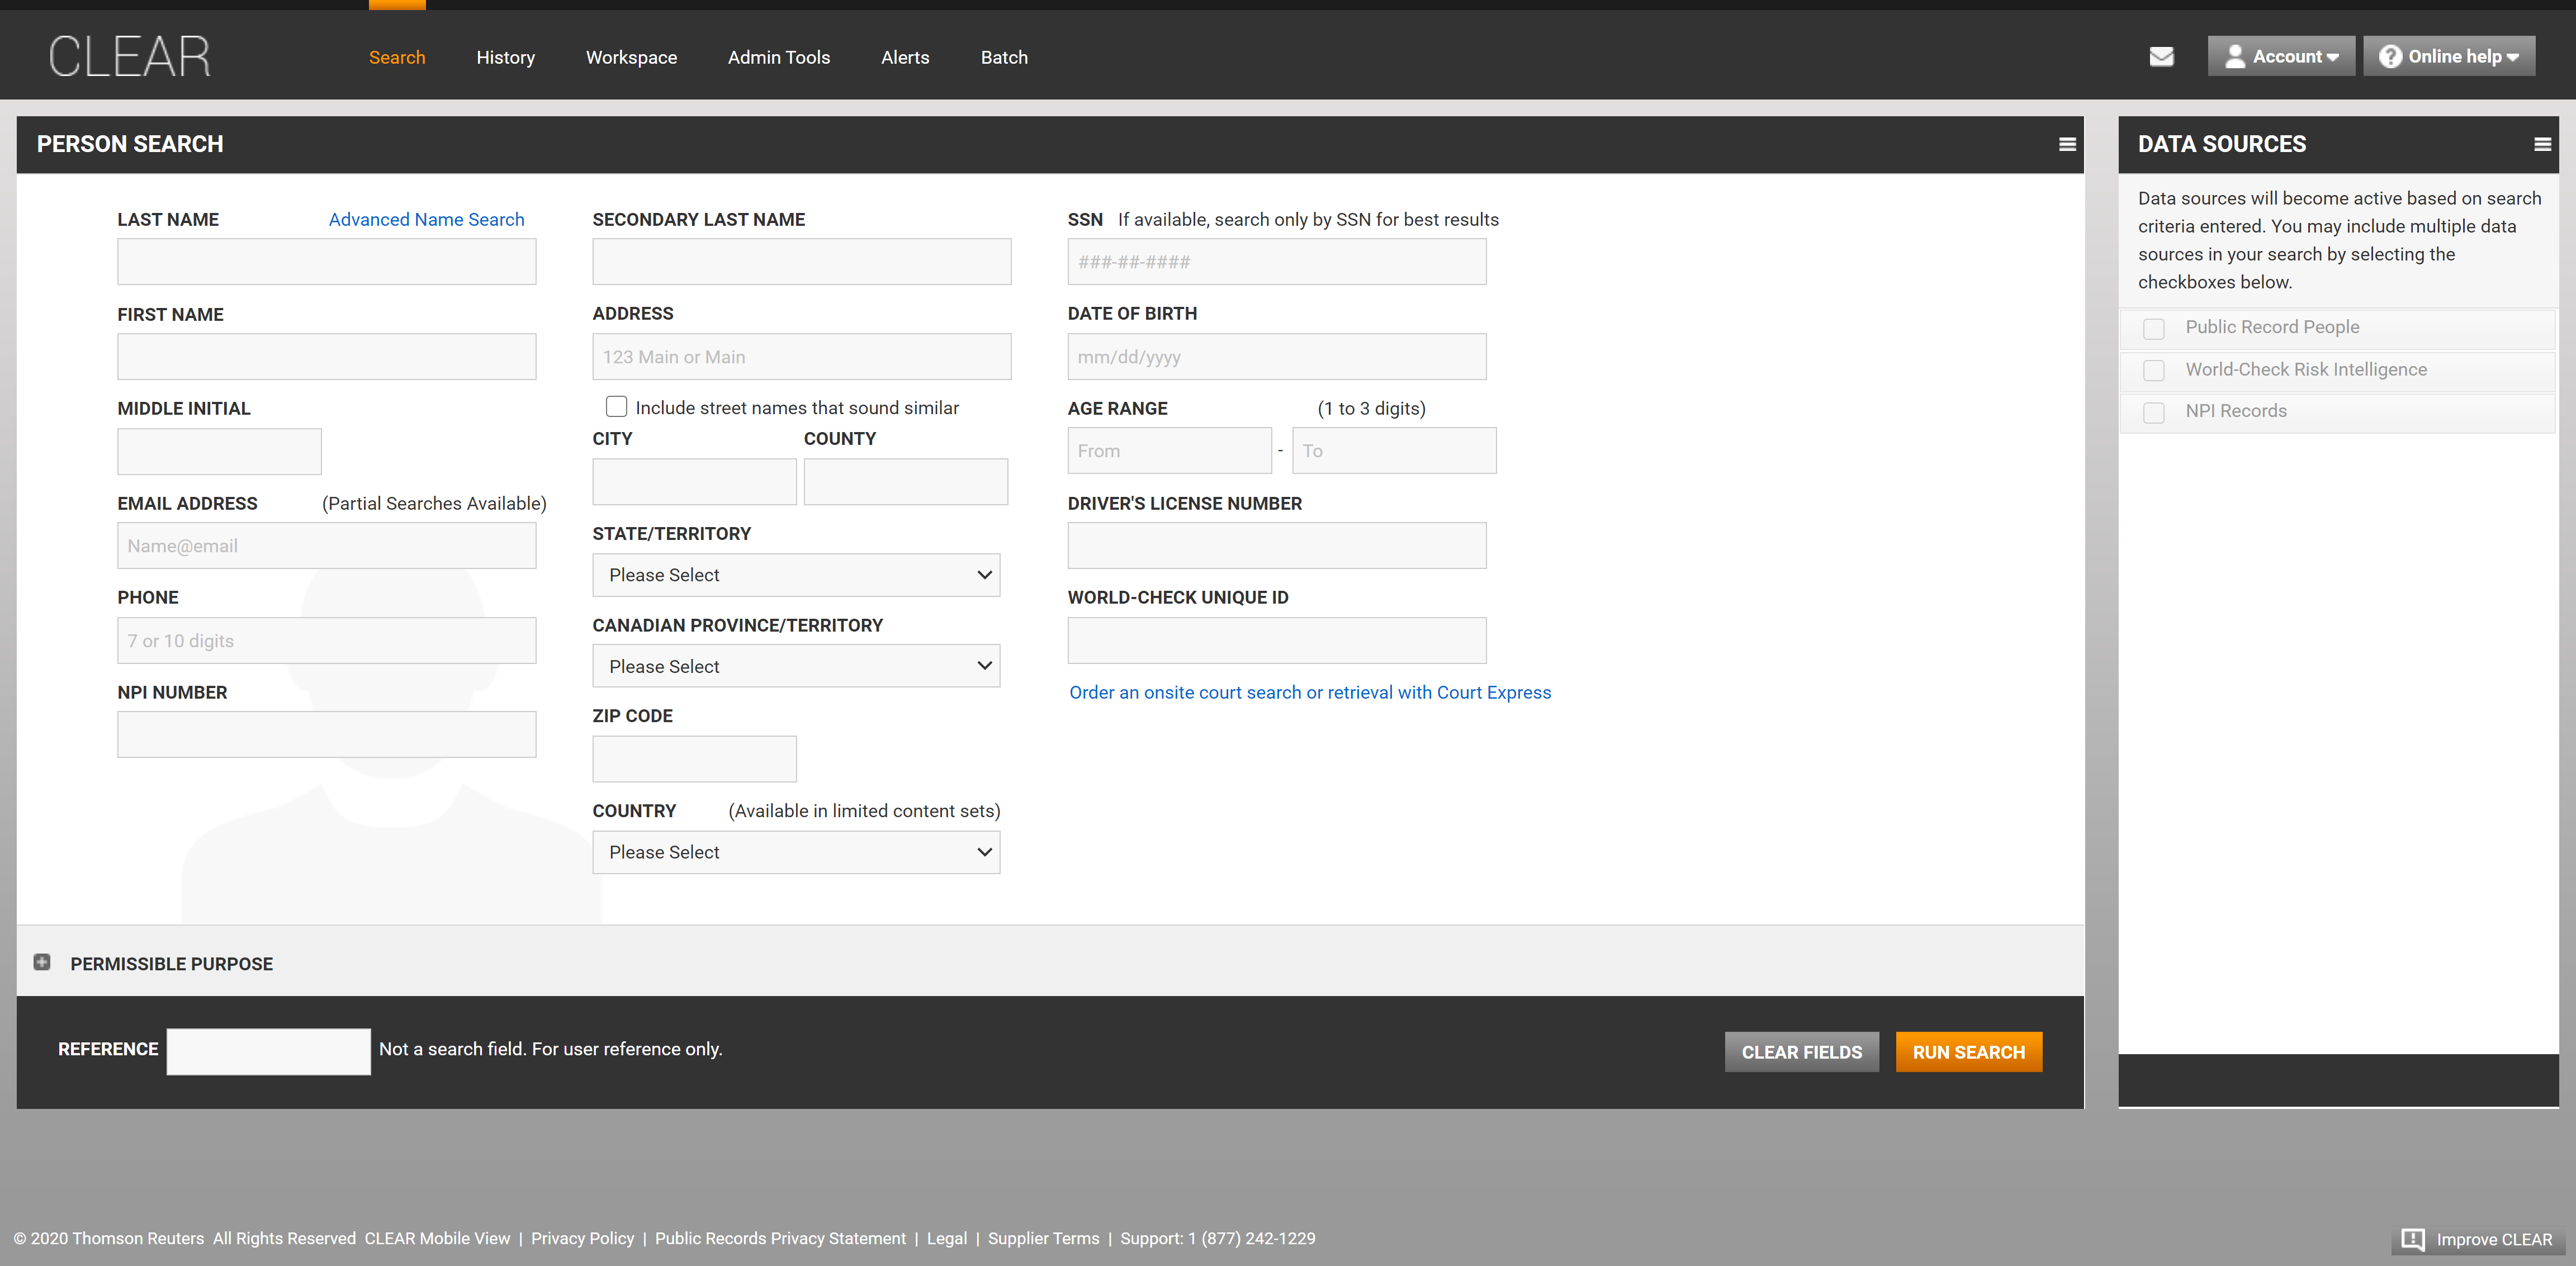Expand Permissible Purpose with plus icon

pyautogui.click(x=42, y=962)
